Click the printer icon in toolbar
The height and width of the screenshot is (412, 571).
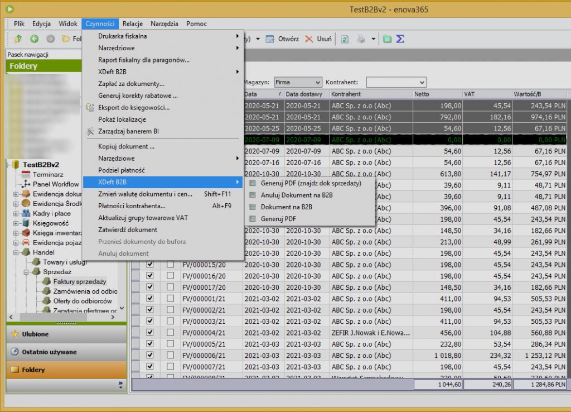[361, 39]
